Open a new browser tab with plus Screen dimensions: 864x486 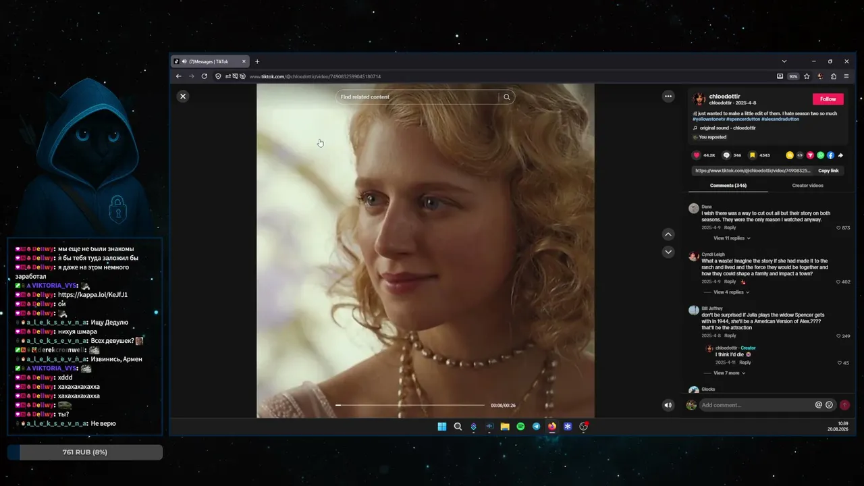[x=257, y=61]
